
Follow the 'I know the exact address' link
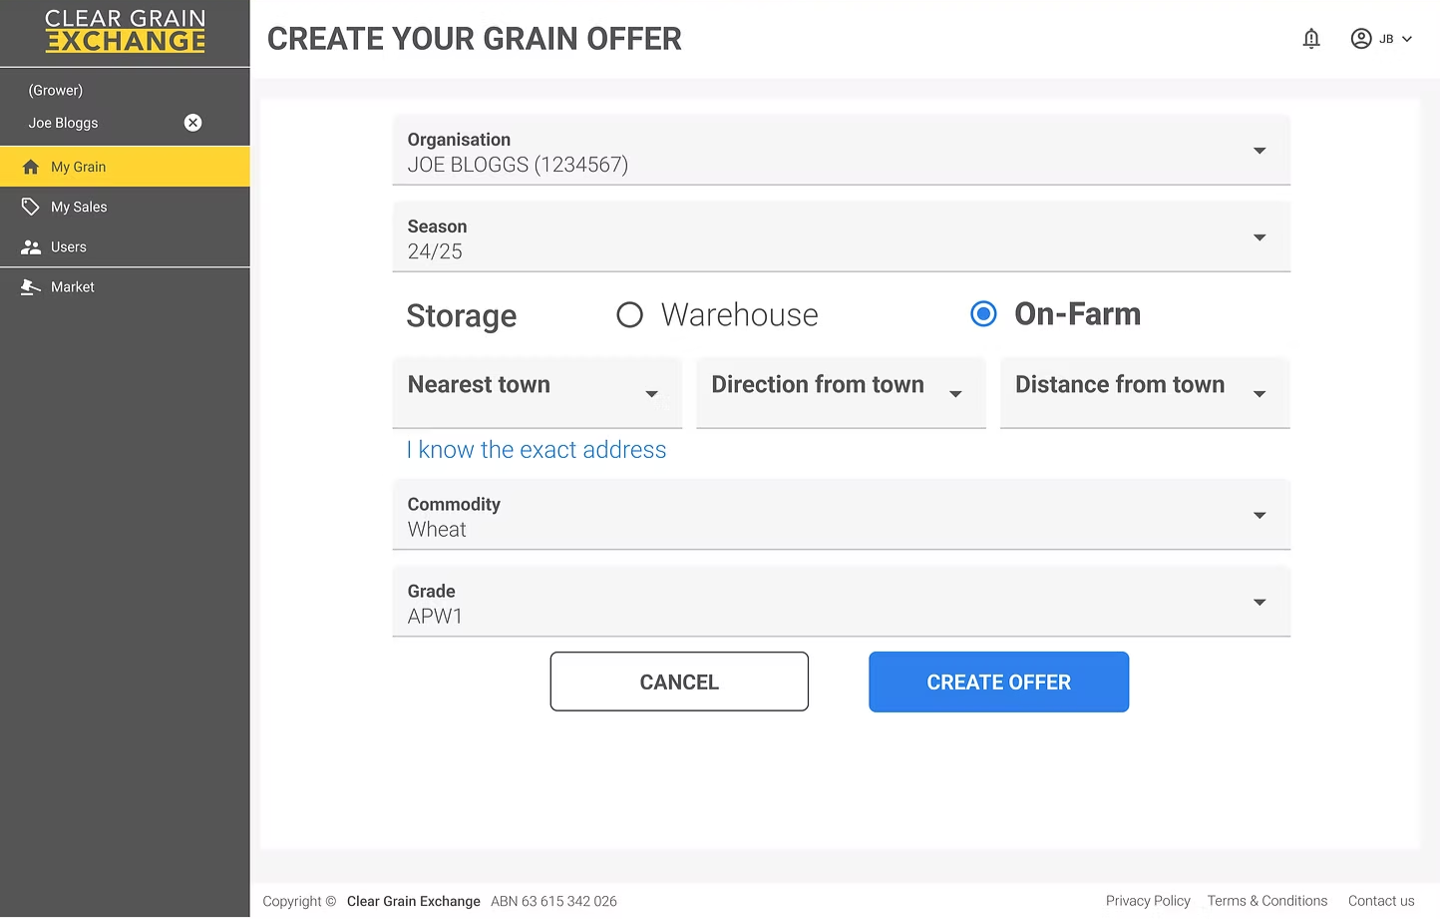click(537, 450)
